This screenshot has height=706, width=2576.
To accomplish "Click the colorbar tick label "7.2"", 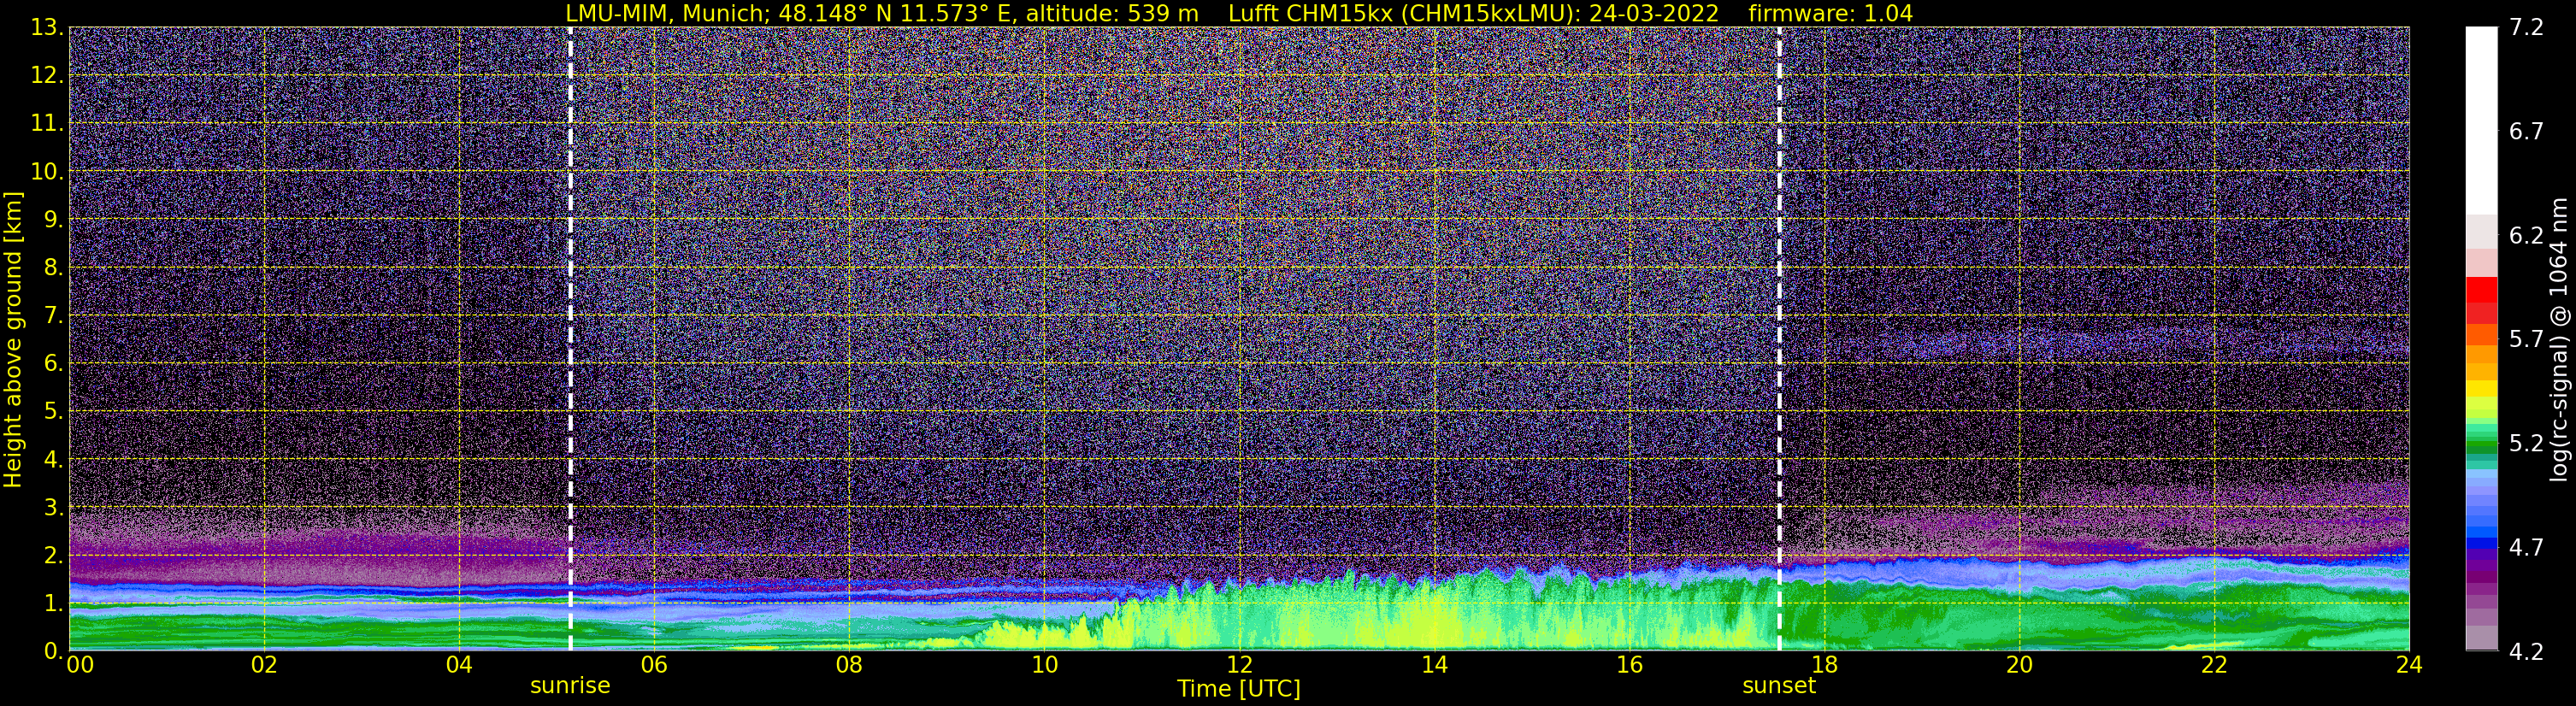I will (2526, 28).
